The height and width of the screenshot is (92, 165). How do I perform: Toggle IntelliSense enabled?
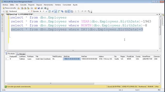(56, 11)
